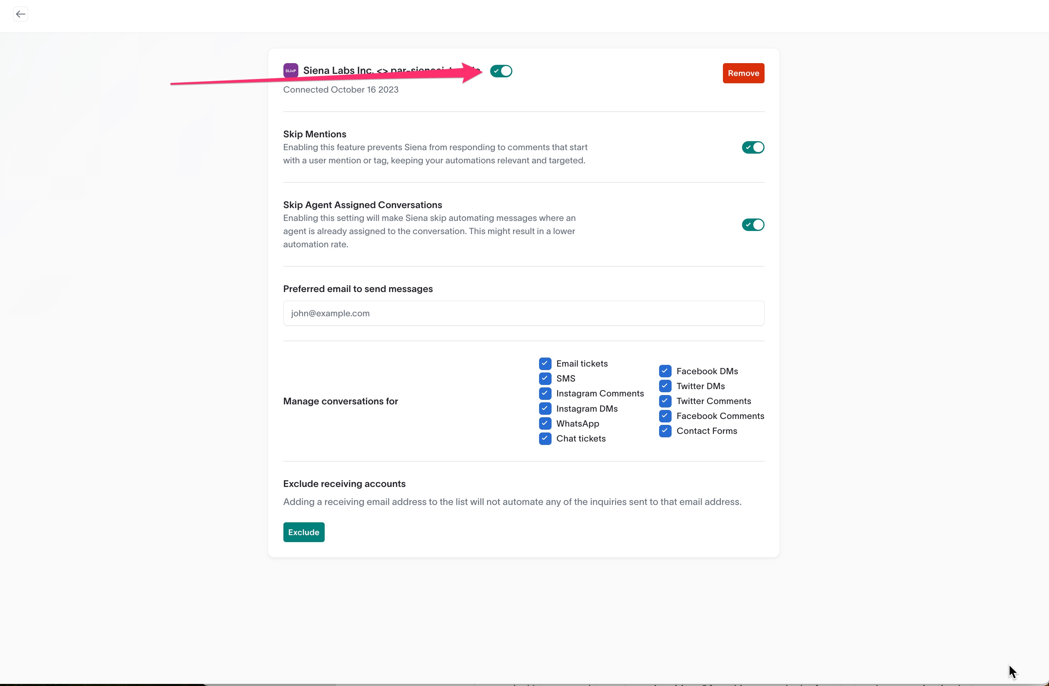Uncheck Twitter DMs checkbox

(665, 386)
